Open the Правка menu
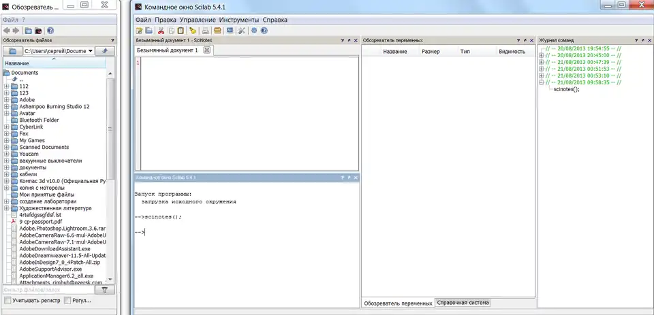654x315 pixels. click(166, 20)
